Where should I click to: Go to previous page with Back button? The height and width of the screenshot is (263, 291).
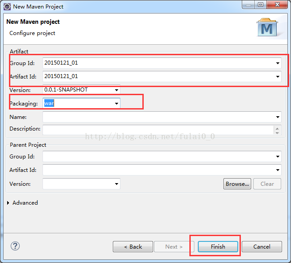click(133, 247)
